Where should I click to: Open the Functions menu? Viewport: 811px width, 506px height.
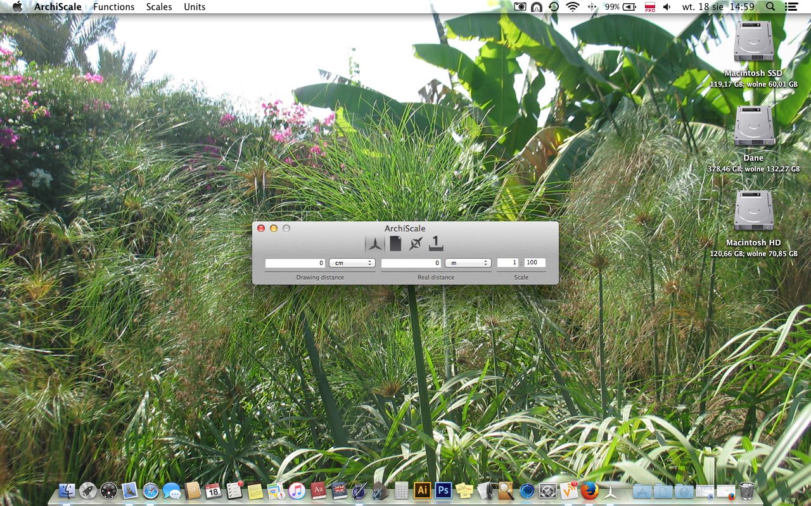click(x=114, y=7)
